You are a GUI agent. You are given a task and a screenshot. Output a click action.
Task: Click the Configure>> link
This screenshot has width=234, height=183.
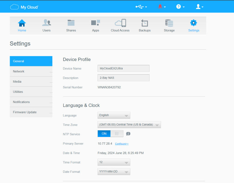coord(122,144)
